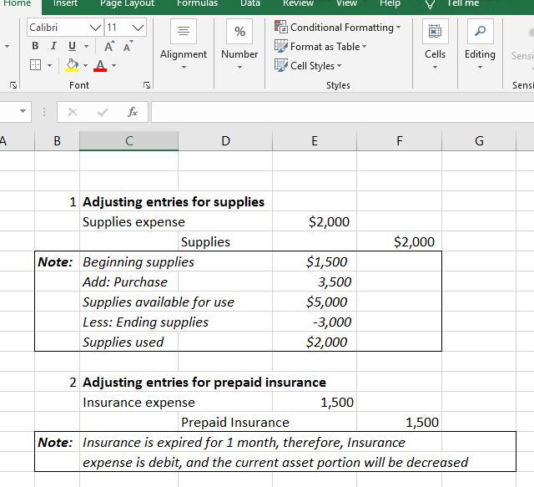The width and height of the screenshot is (534, 487).
Task: Select the 3,500 purchase value cell
Action: (x=315, y=282)
